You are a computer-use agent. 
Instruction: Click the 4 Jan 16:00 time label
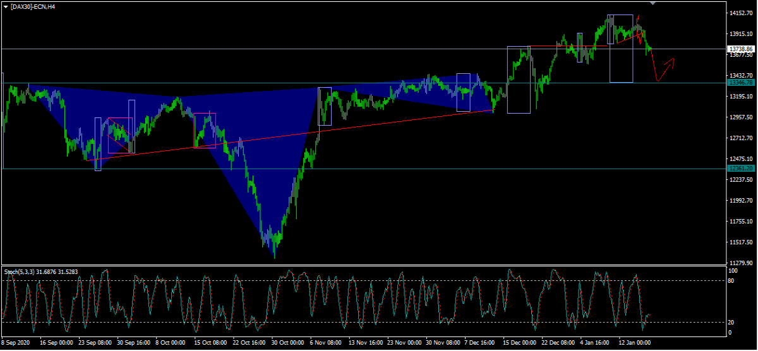[595, 342]
